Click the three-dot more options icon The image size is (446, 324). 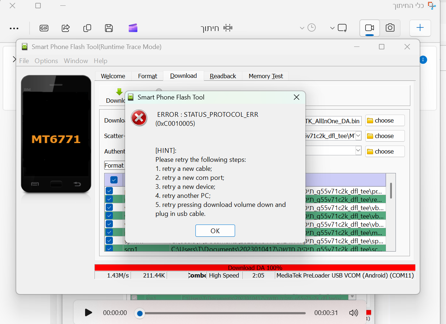pos(14,28)
